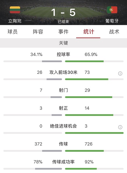The height and width of the screenshot is (173, 127).
Task: Click Portugal's green 传球成功率 bar
Action: [81, 169]
